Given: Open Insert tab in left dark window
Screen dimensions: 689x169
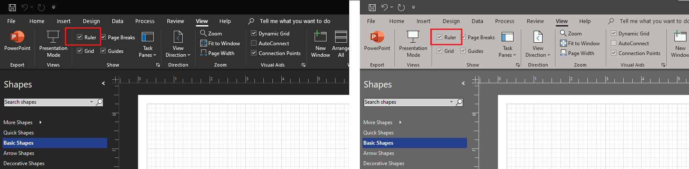Looking at the screenshot, I should click(64, 21).
